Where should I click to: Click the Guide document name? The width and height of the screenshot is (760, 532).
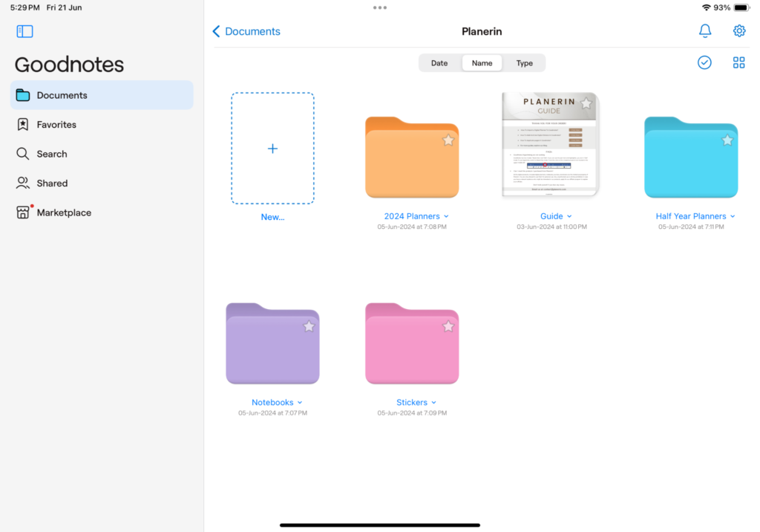click(551, 216)
